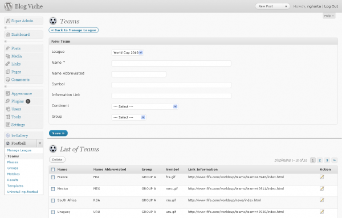The width and height of the screenshot is (342, 218).
Task: Click the Plugins update count badge
Action: pos(28,101)
